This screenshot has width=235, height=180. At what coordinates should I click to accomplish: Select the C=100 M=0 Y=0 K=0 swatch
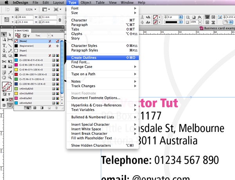37,60
